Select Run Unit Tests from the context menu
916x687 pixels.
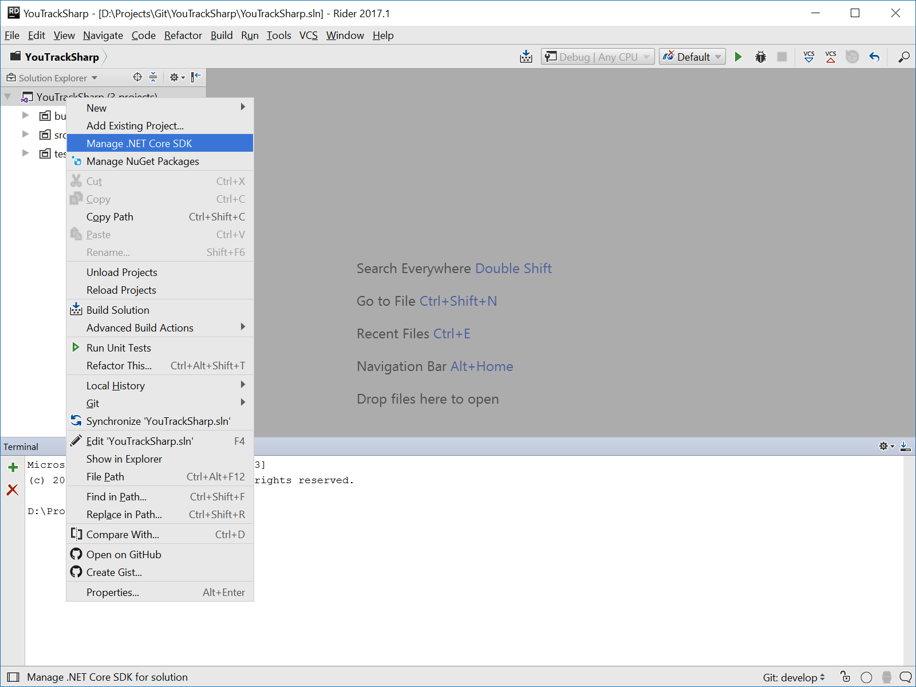[160, 348]
